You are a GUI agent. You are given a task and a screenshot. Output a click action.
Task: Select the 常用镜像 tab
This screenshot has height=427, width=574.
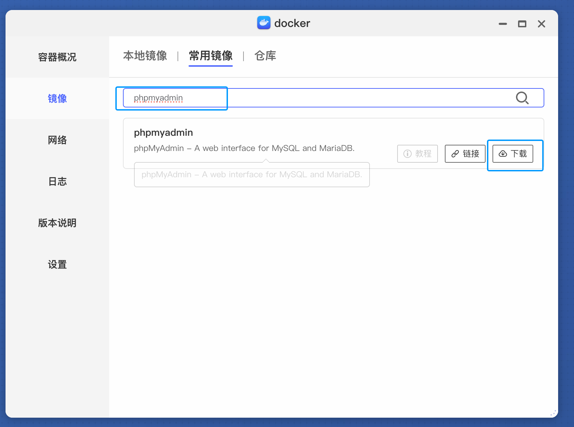point(211,56)
